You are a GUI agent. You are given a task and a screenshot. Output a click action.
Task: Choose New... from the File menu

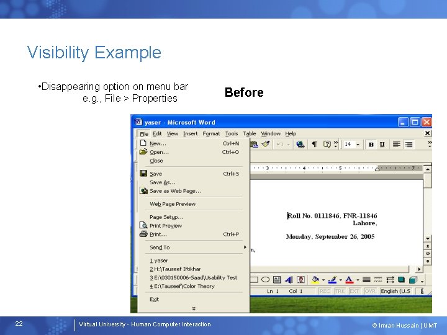pyautogui.click(x=194, y=143)
